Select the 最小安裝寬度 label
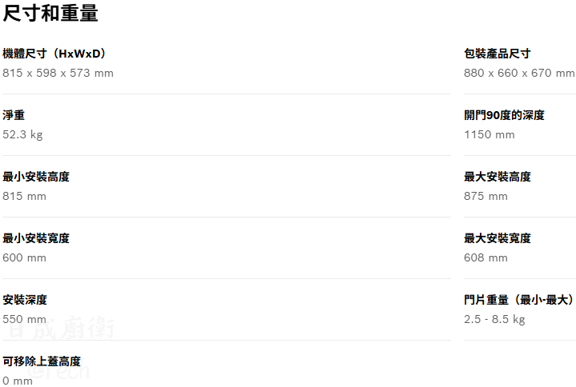 (36, 238)
